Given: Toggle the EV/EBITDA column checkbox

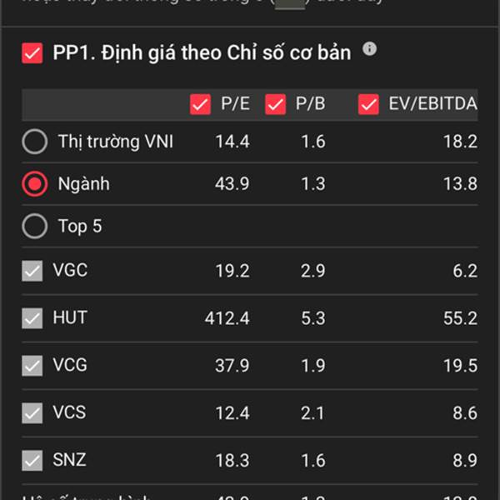Looking at the screenshot, I should [368, 104].
